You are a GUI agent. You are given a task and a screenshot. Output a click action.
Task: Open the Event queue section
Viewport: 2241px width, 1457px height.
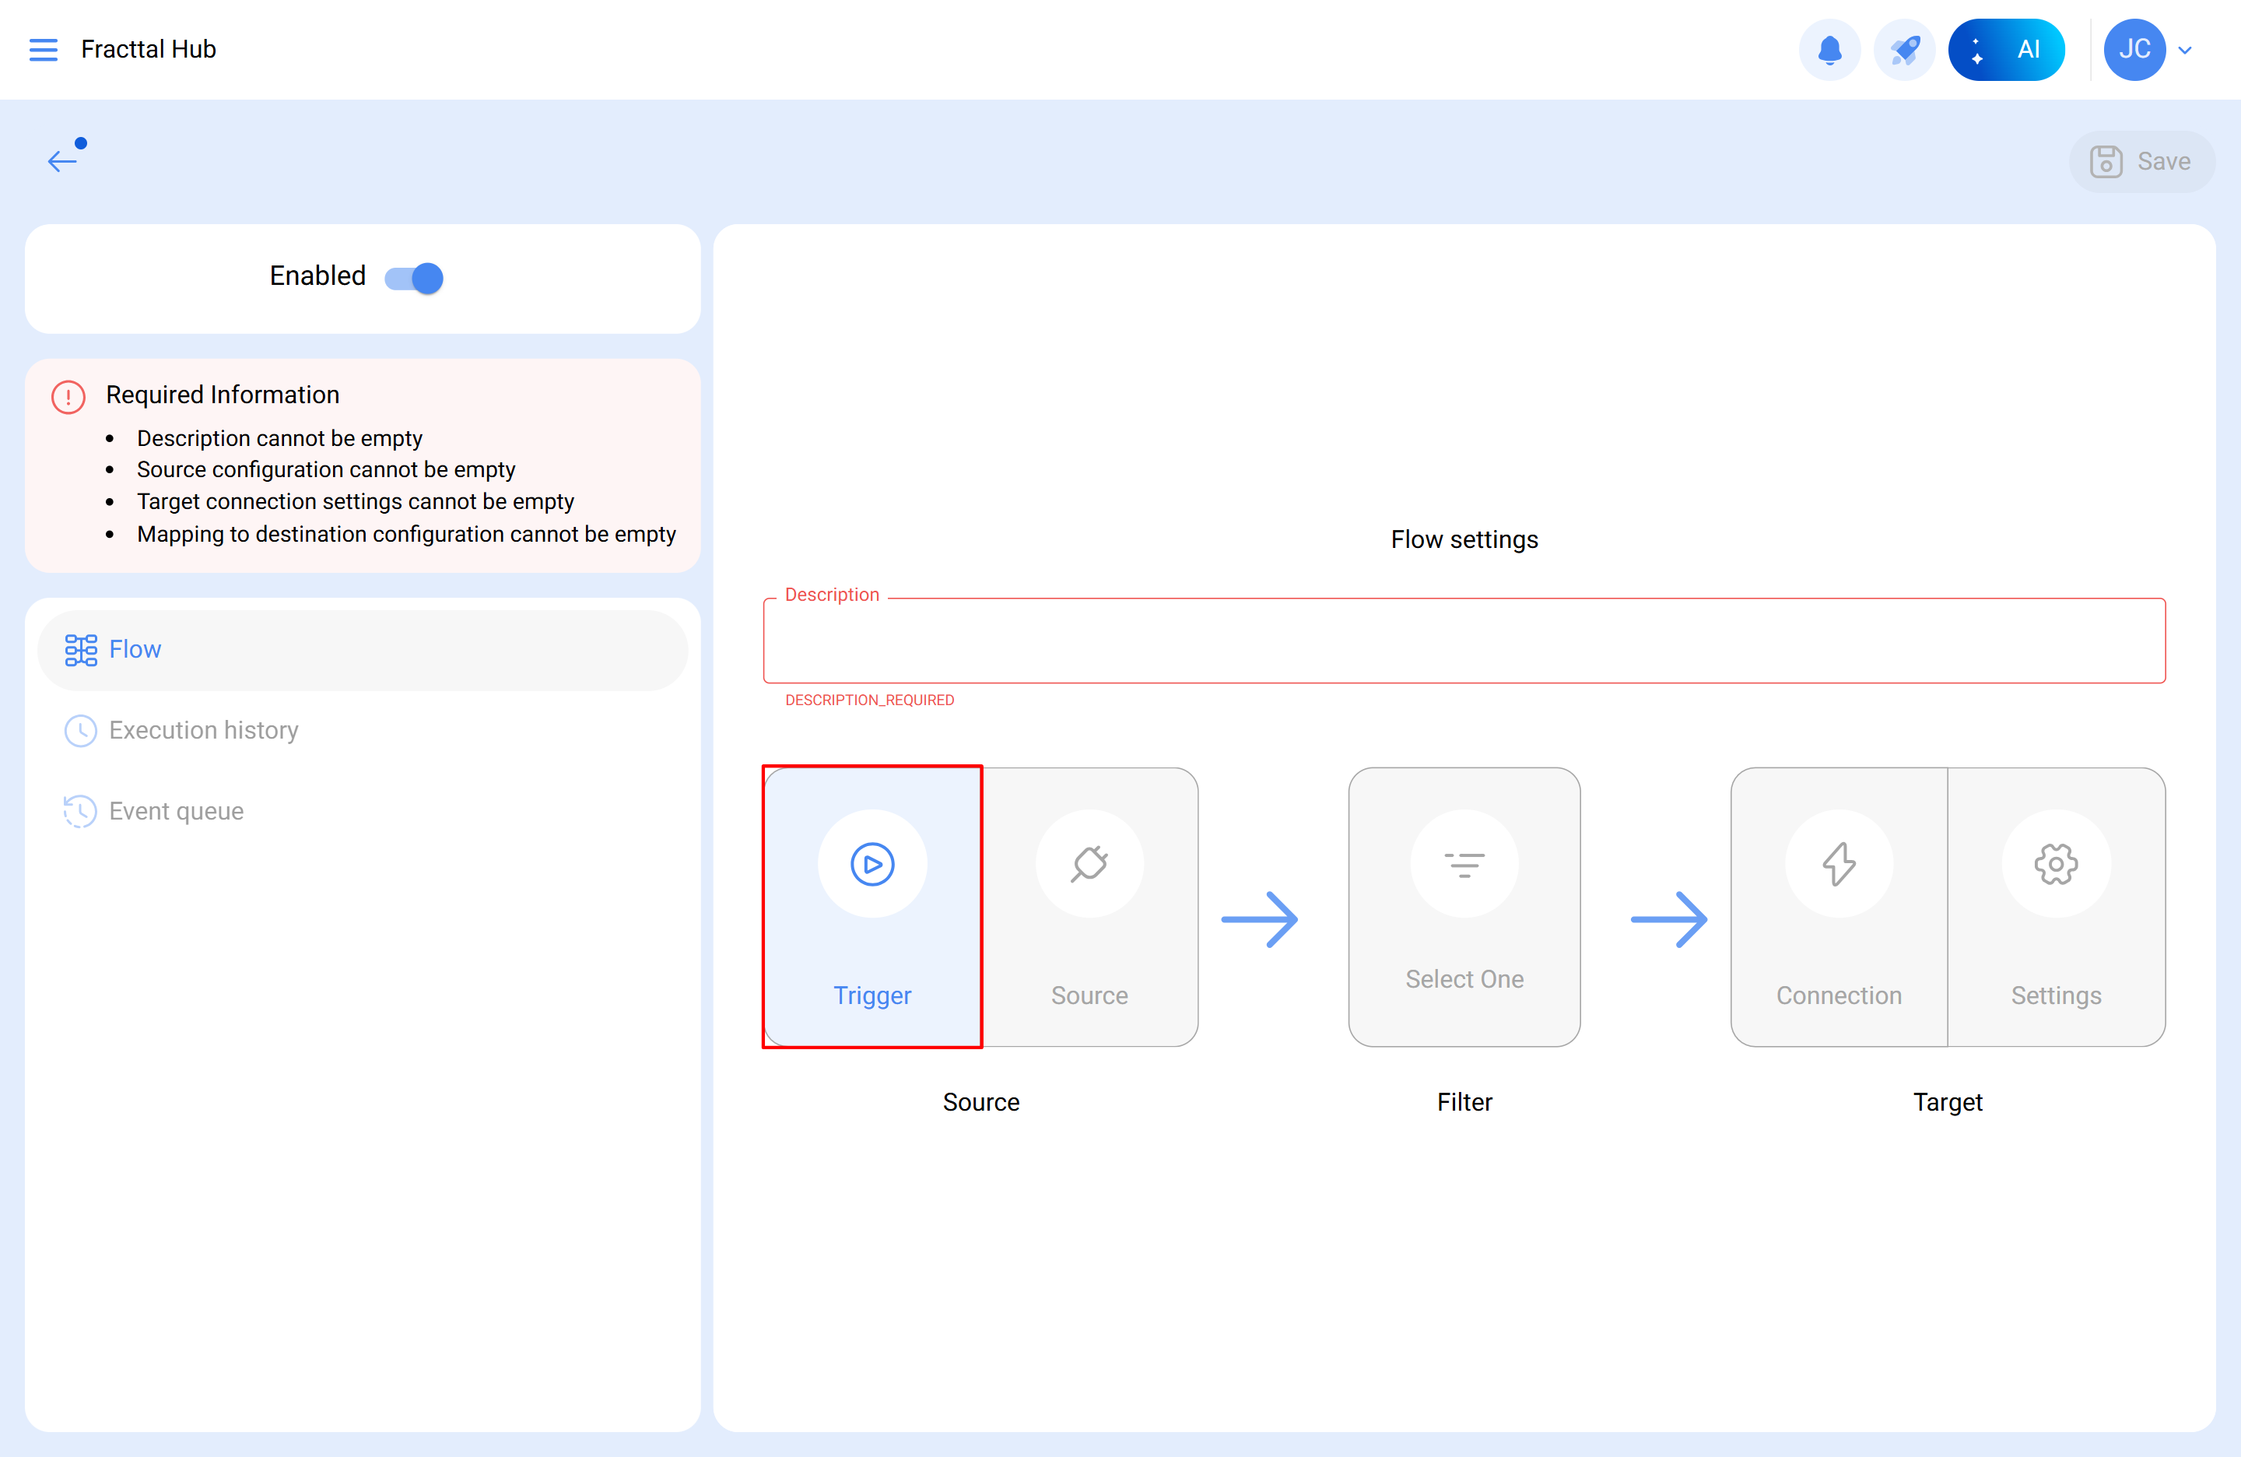(x=175, y=812)
